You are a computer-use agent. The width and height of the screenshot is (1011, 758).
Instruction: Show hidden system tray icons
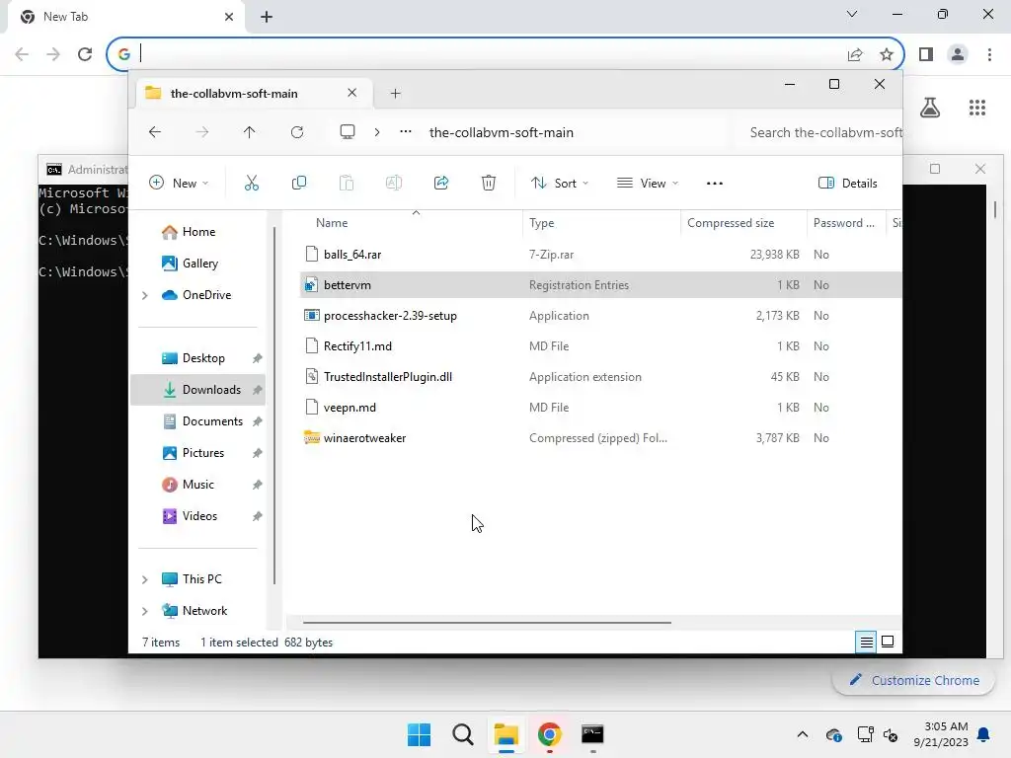tap(803, 734)
